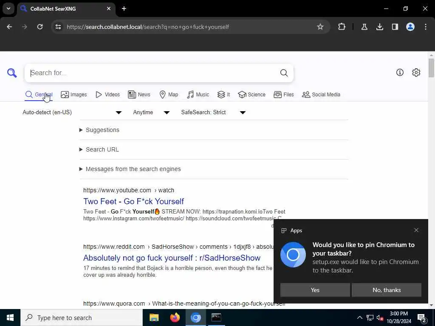The image size is (435, 326).
Task: Bookmark this page with the star
Action: (x=320, y=27)
